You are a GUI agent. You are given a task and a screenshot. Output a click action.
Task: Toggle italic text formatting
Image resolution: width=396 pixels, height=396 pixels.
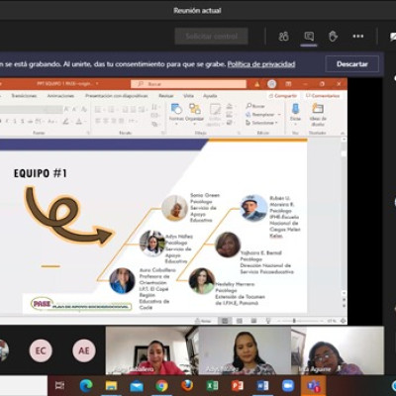pos(7,122)
